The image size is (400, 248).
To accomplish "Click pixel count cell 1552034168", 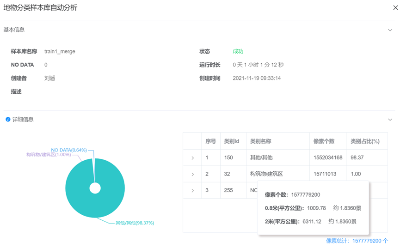I will coord(328,157).
